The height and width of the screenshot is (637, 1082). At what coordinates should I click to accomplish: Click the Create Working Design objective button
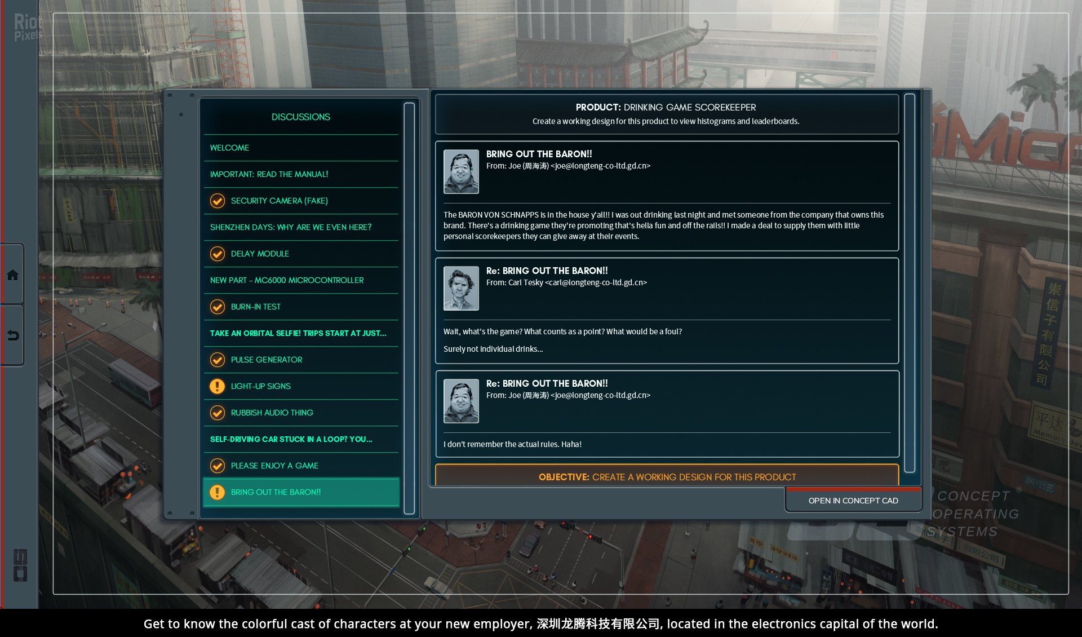[668, 477]
